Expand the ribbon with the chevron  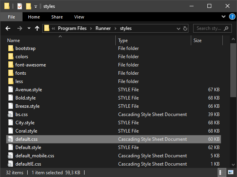coord(224,17)
